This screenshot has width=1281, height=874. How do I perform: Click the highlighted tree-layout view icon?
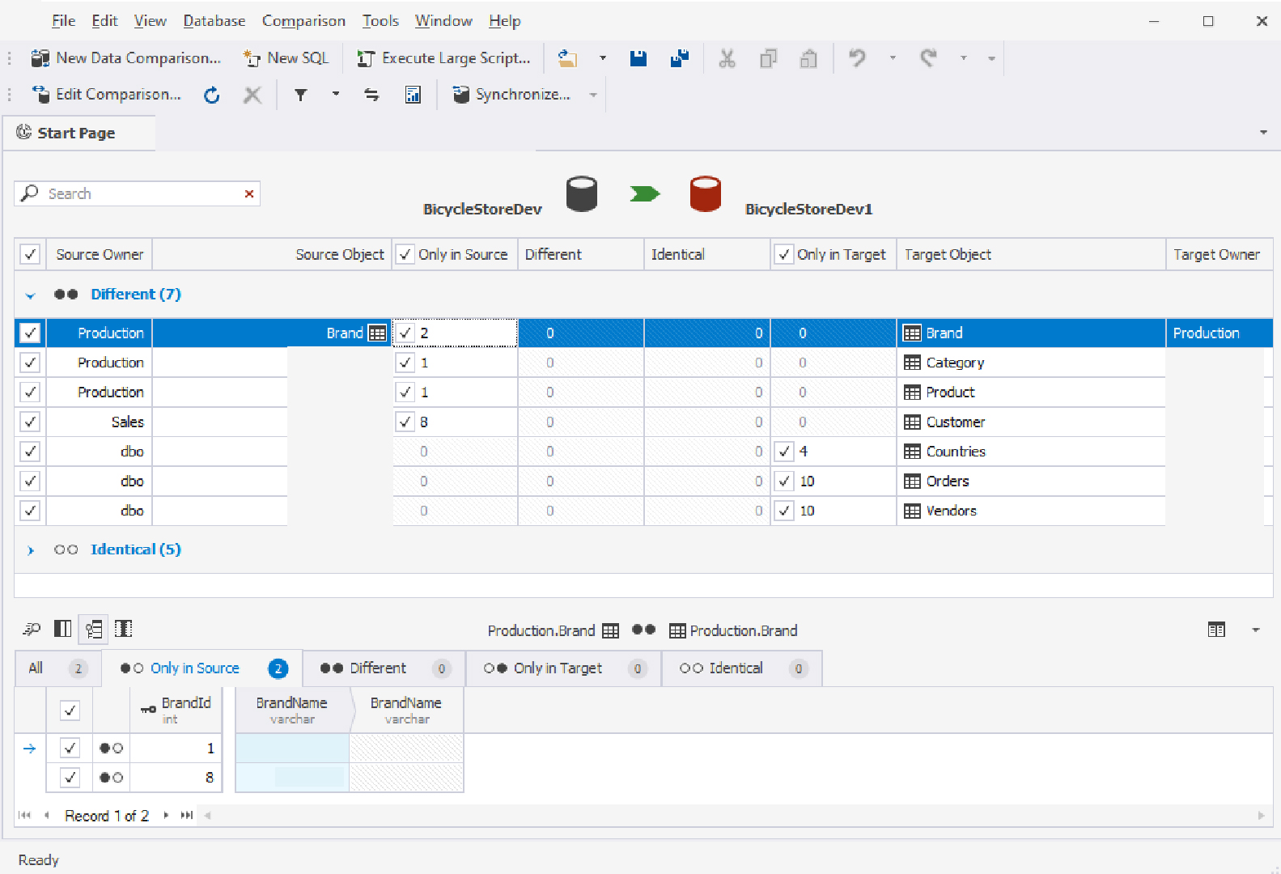click(x=94, y=629)
